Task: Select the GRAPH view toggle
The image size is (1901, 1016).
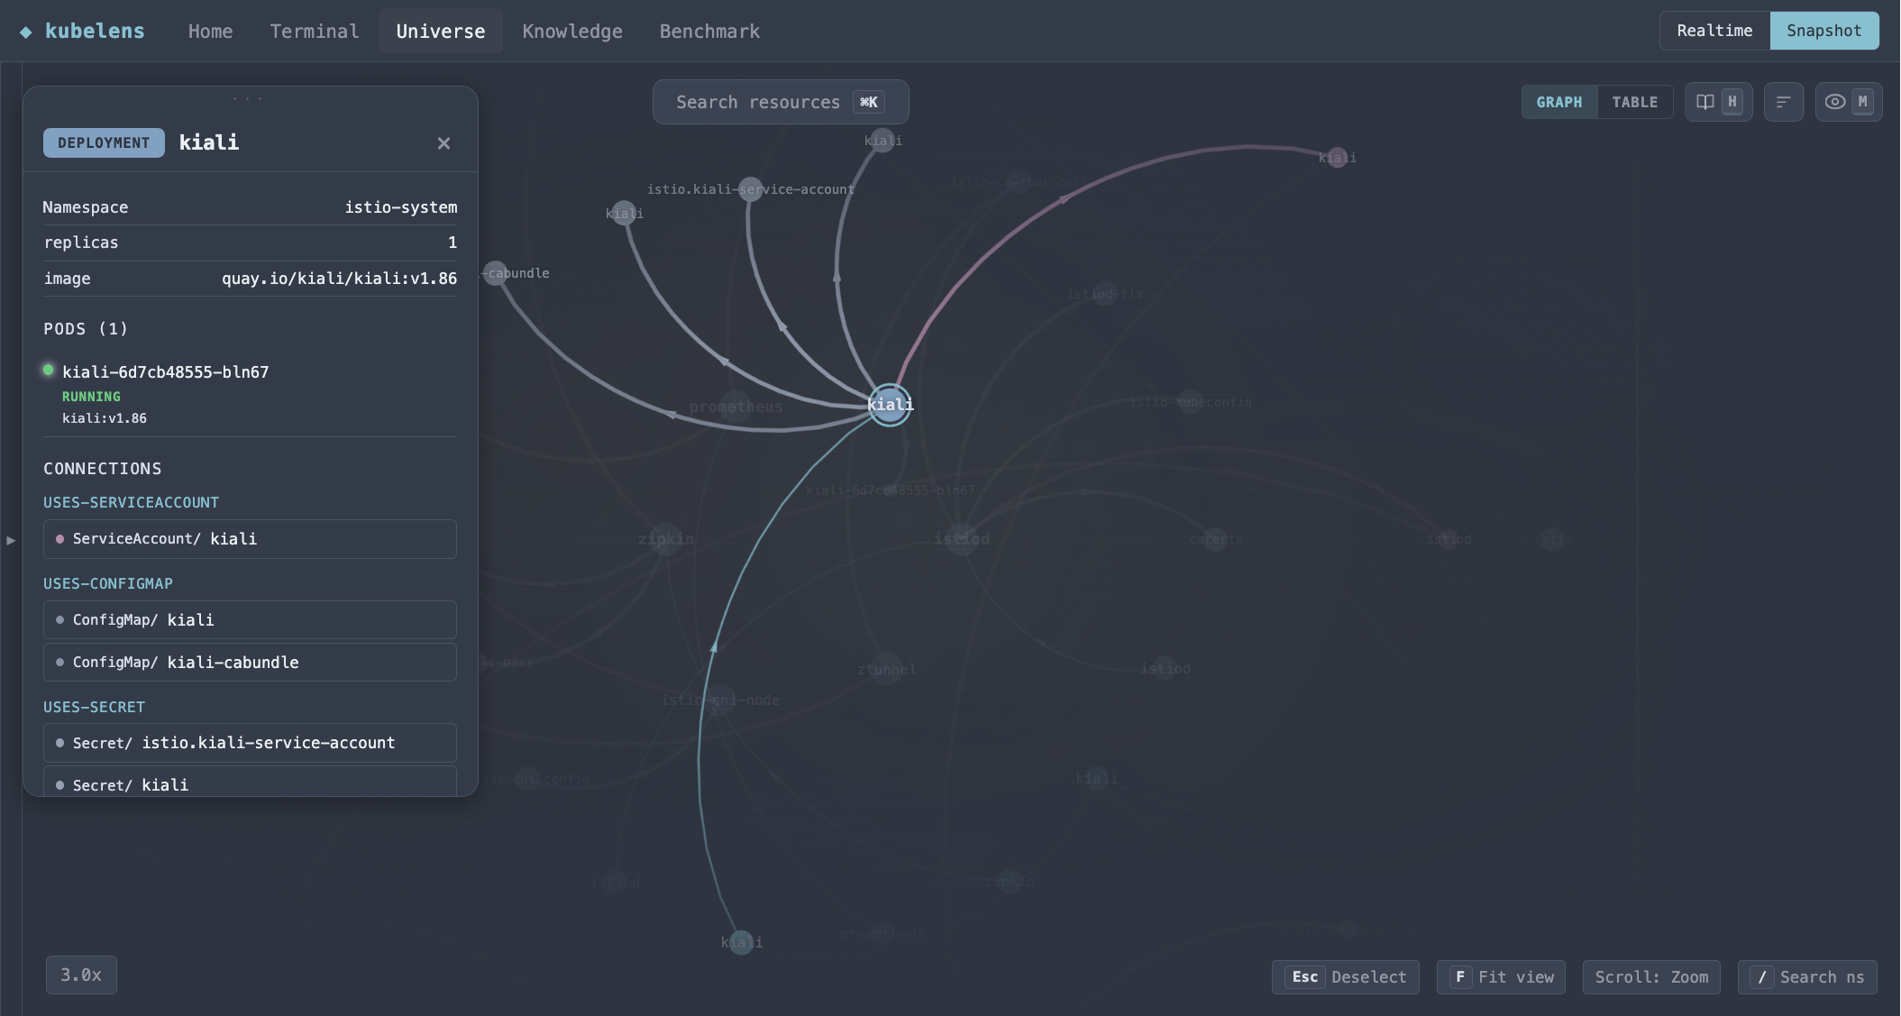Action: pos(1559,102)
